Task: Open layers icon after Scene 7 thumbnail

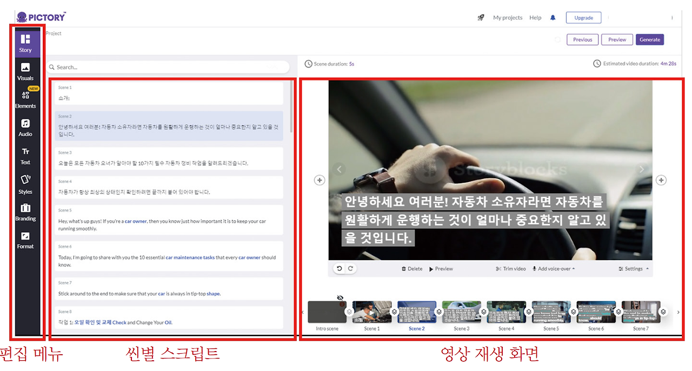Action: coord(663,312)
